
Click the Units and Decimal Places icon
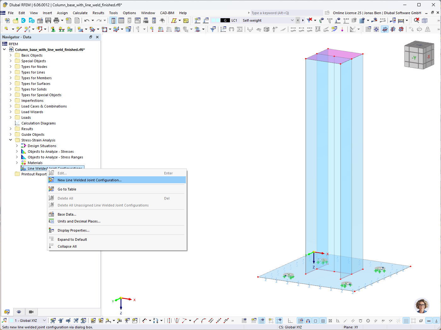(x=51, y=221)
